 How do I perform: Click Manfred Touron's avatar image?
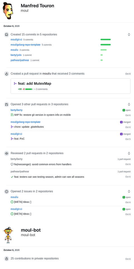point(8,11)
